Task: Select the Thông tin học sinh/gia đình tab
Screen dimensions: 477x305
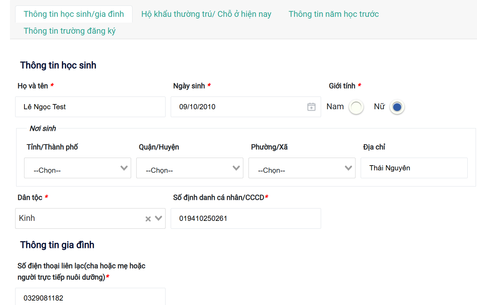Action: [x=74, y=14]
